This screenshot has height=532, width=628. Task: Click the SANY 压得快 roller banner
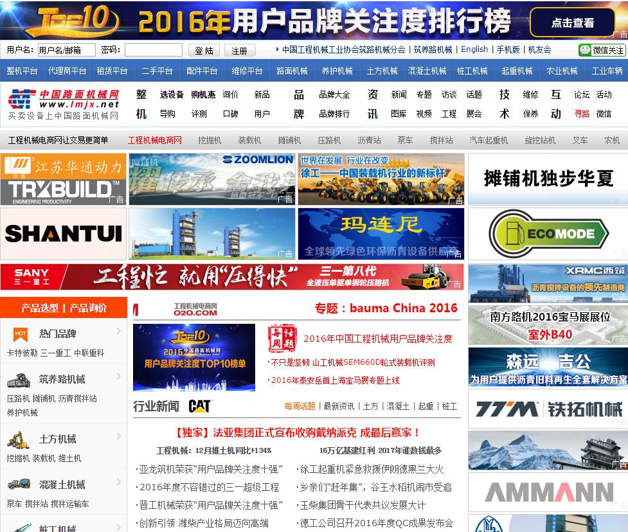[232, 277]
